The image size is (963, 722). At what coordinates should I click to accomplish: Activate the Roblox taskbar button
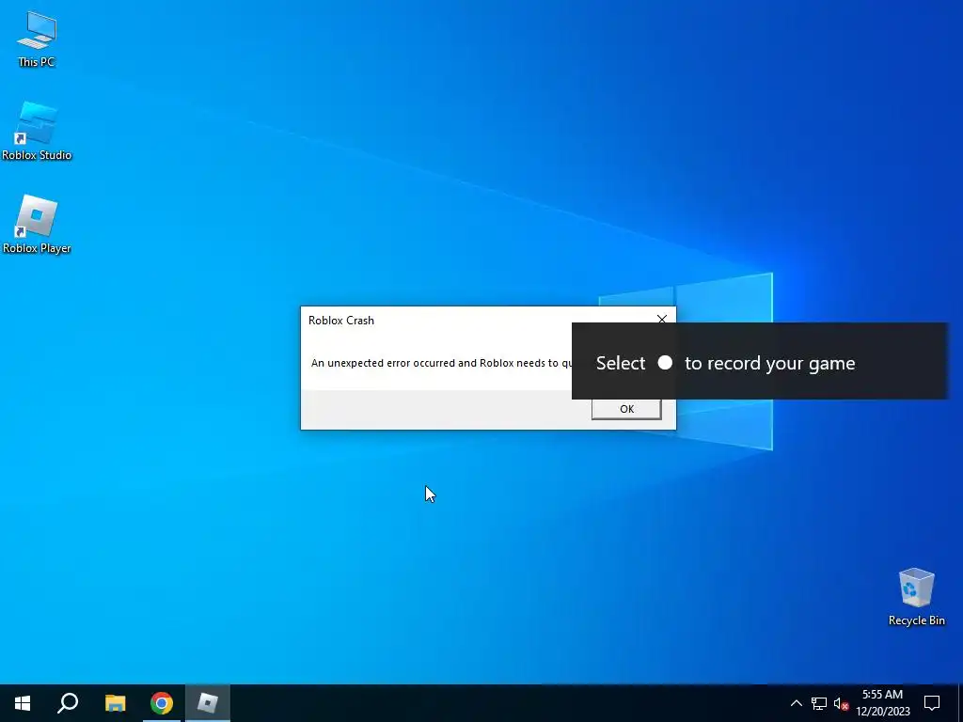tap(208, 703)
